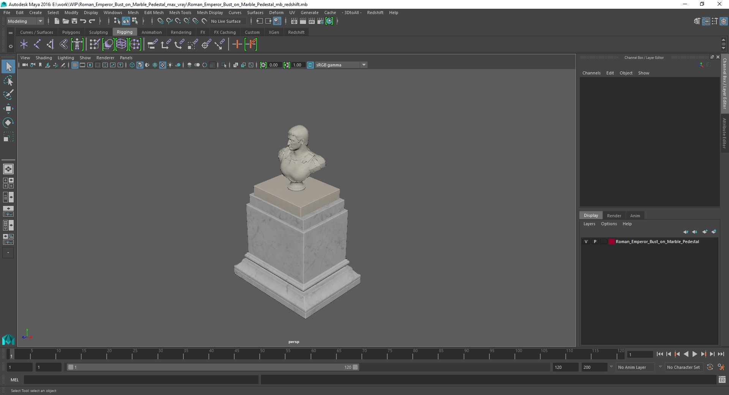Switch to the Redshift shelf tab
The width and height of the screenshot is (729, 395).
click(296, 32)
